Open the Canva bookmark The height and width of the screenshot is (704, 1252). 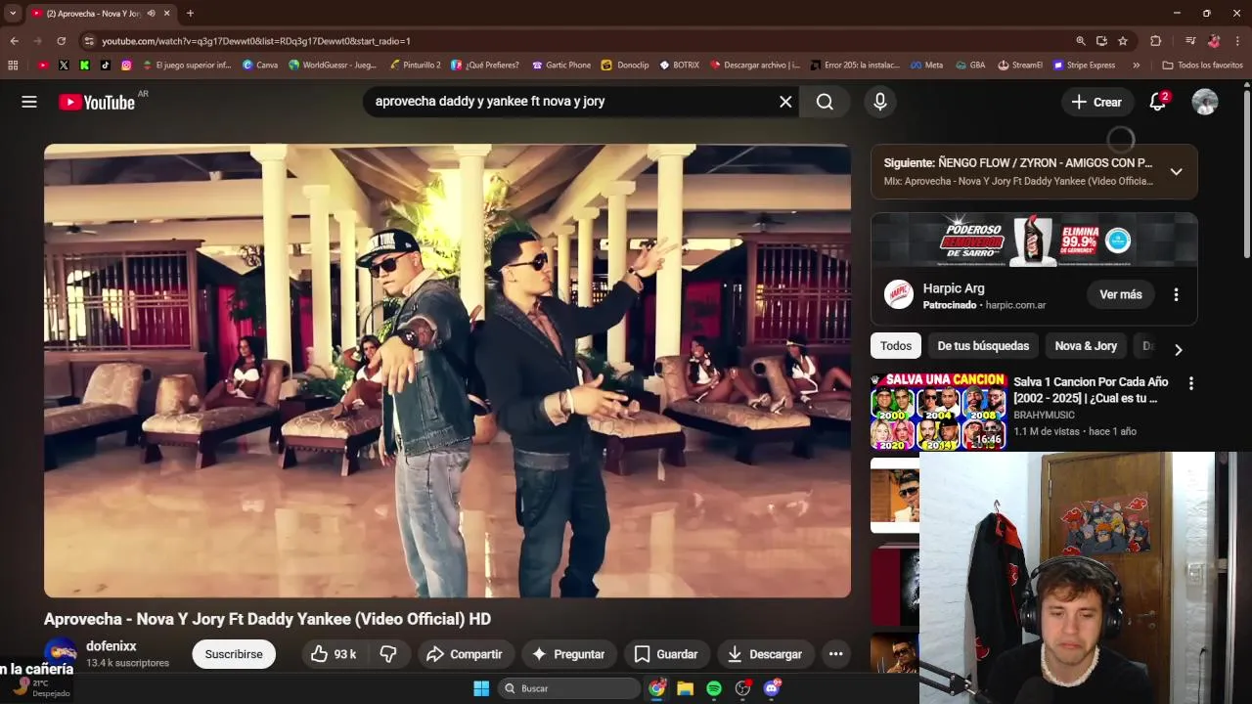260,66
